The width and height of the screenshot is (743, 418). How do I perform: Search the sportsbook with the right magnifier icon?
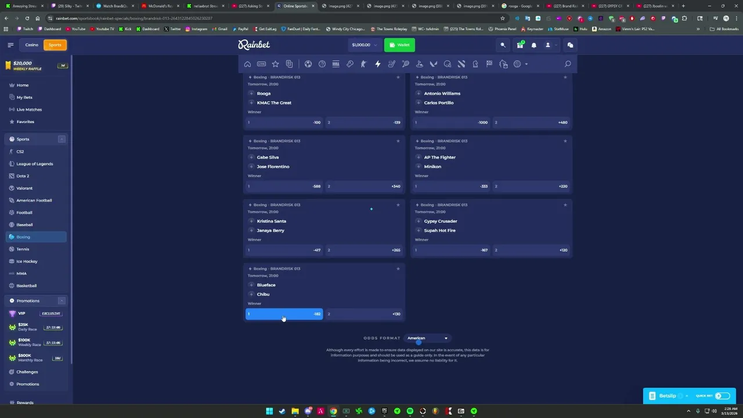(x=568, y=64)
